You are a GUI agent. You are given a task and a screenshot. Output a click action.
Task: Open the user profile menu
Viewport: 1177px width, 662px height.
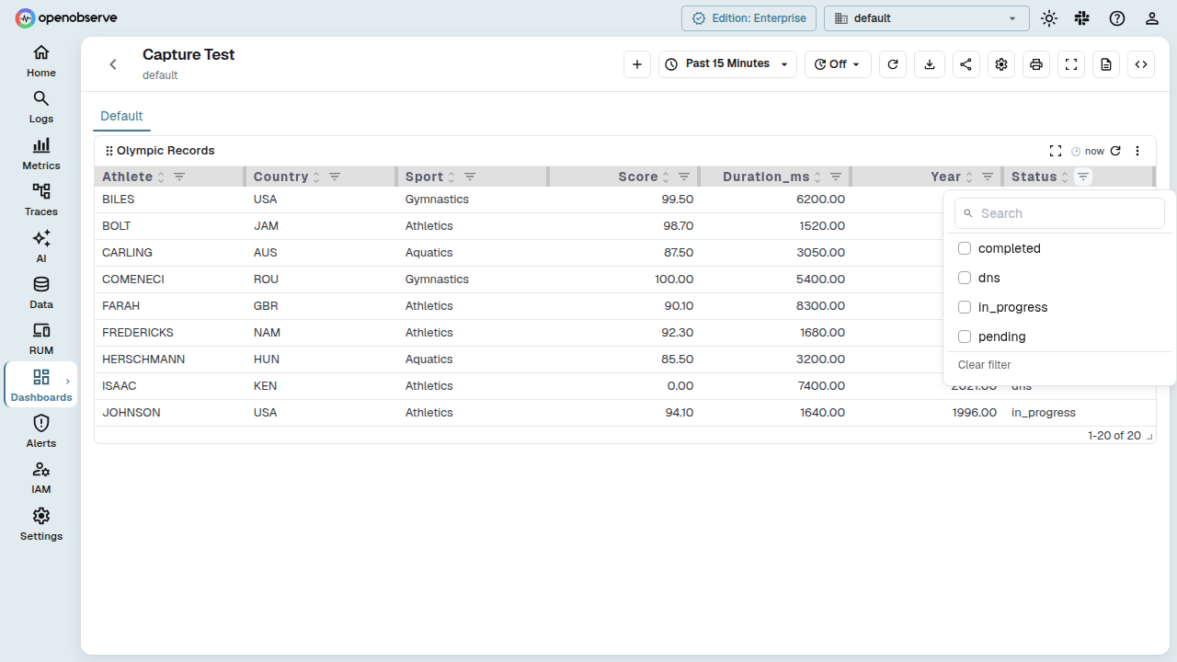click(x=1152, y=18)
